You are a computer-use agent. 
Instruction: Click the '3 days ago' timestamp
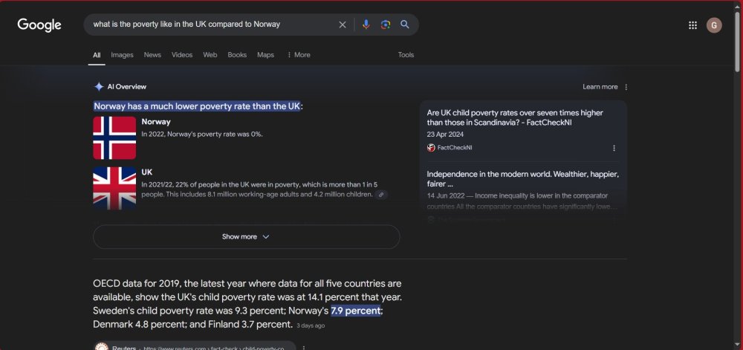311,325
